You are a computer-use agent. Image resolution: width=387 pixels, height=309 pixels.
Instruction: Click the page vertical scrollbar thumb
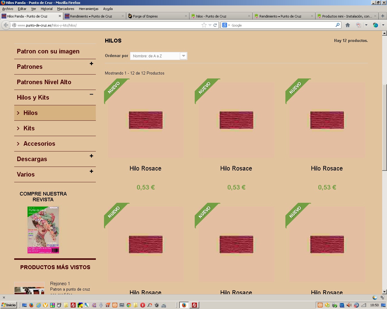385,127
